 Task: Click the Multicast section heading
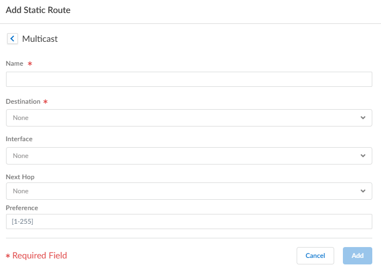[x=40, y=39]
